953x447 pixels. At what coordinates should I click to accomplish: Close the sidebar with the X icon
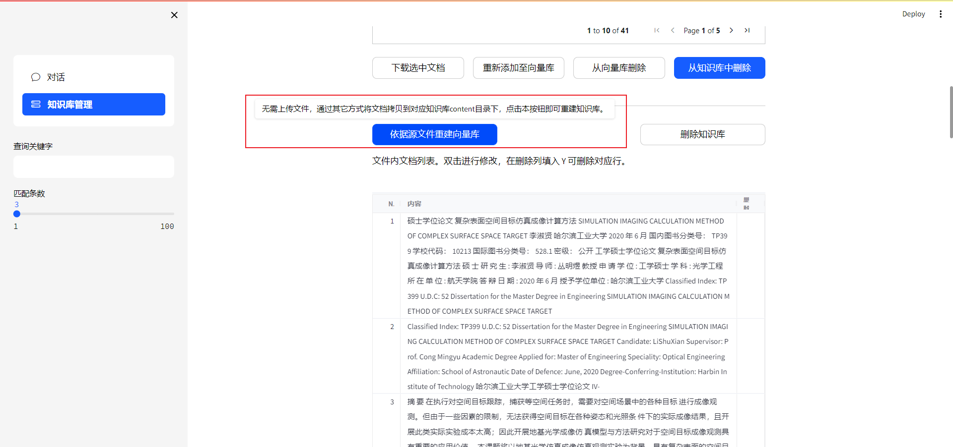(x=174, y=15)
